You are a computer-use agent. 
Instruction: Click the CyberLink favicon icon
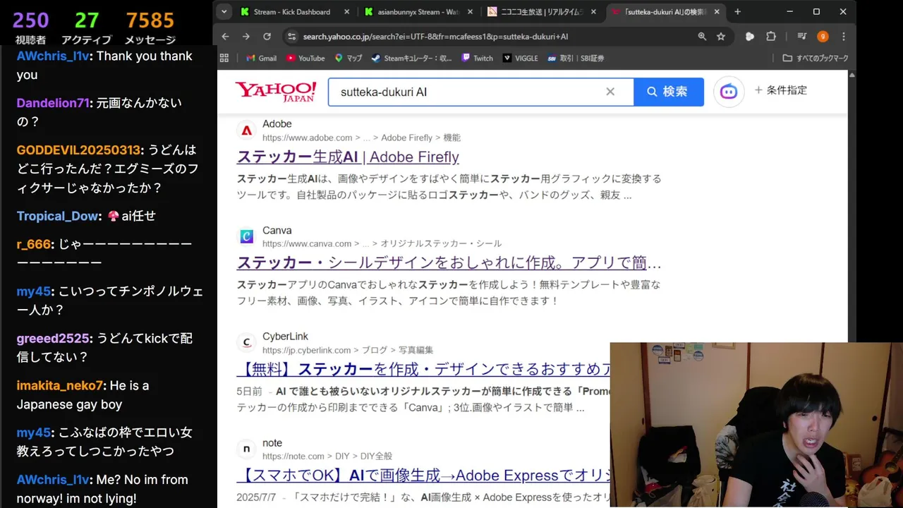click(x=246, y=343)
